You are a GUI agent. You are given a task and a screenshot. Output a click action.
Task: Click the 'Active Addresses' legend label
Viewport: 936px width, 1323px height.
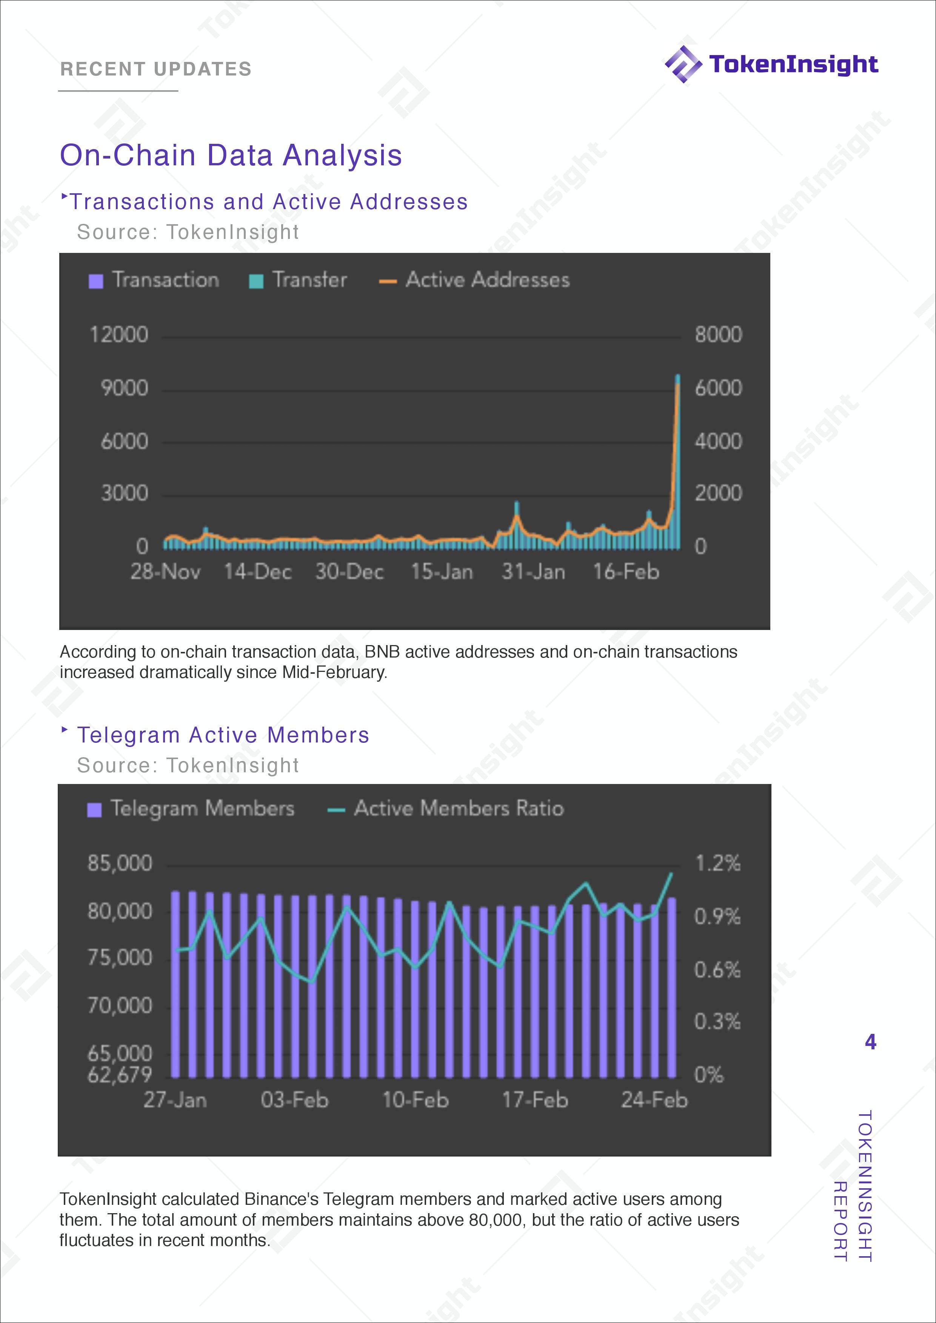point(488,280)
